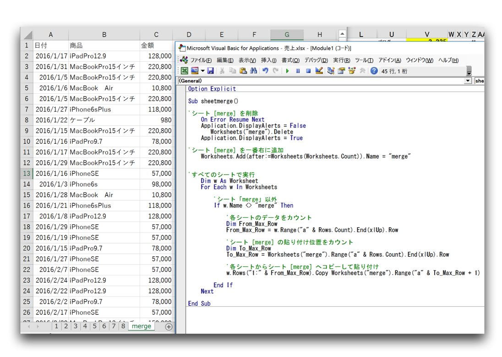Click the 商品 header cell
Viewport: 502px width, 357px height.
tap(104, 45)
